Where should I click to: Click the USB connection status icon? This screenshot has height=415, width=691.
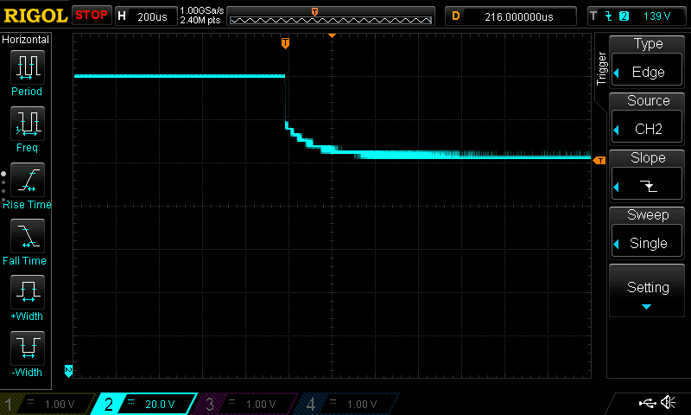[x=647, y=403]
